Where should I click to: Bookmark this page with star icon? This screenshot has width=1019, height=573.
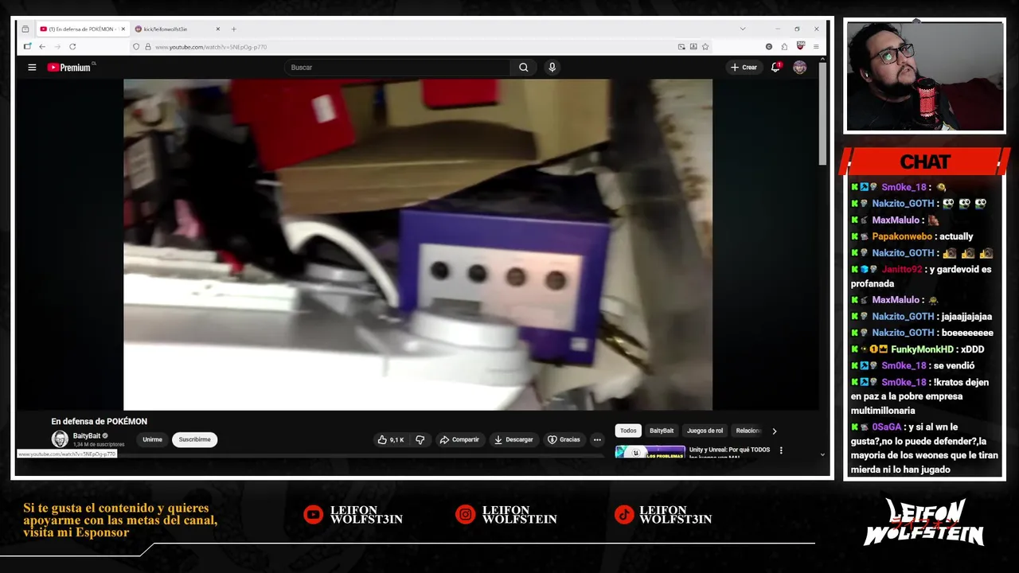click(x=705, y=47)
